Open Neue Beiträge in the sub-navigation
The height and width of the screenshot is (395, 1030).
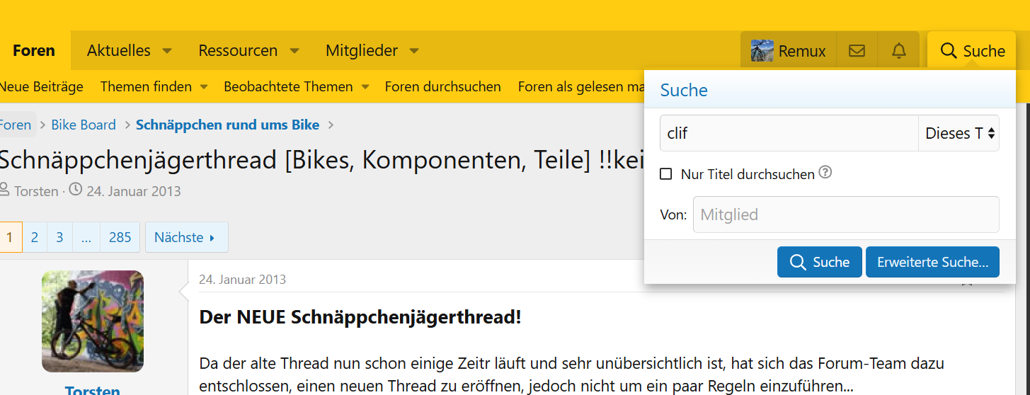tap(41, 87)
